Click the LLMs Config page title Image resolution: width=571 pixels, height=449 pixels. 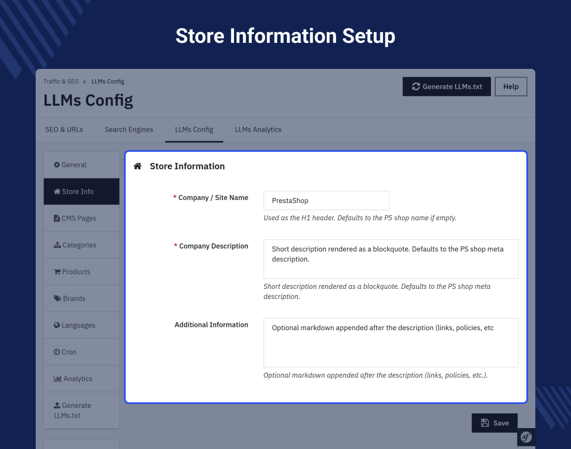tap(88, 101)
